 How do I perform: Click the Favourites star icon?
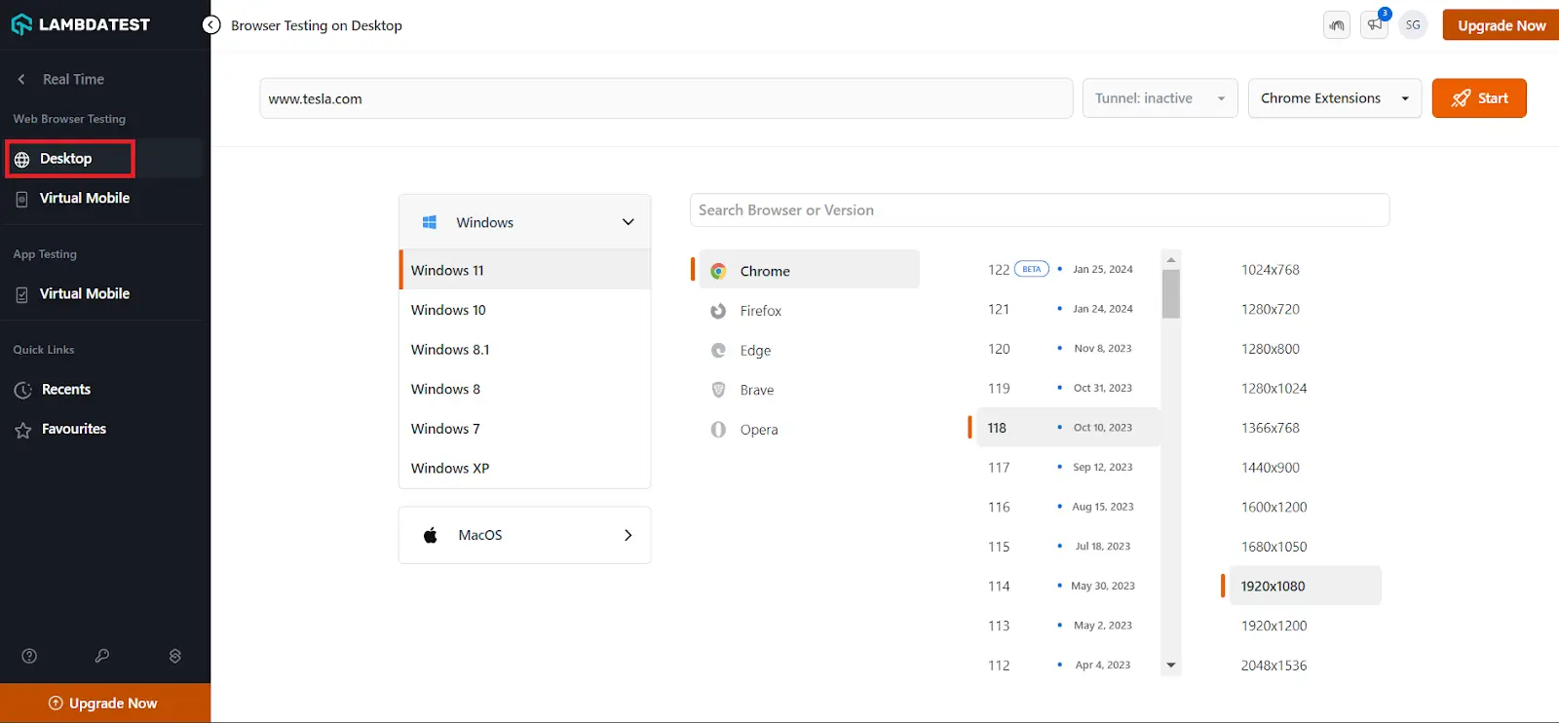[x=23, y=430]
